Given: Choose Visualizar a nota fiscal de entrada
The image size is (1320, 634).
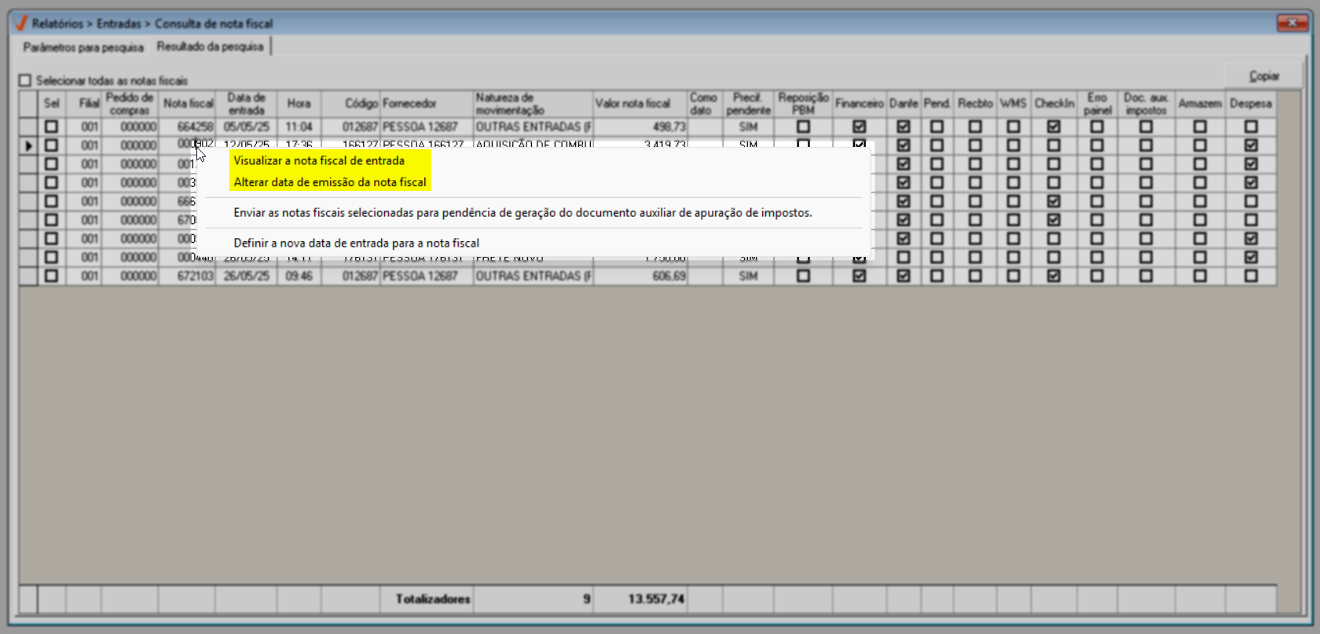Looking at the screenshot, I should coord(319,160).
